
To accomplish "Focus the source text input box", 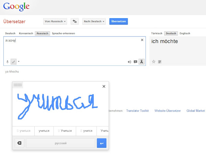I will click(75, 51).
